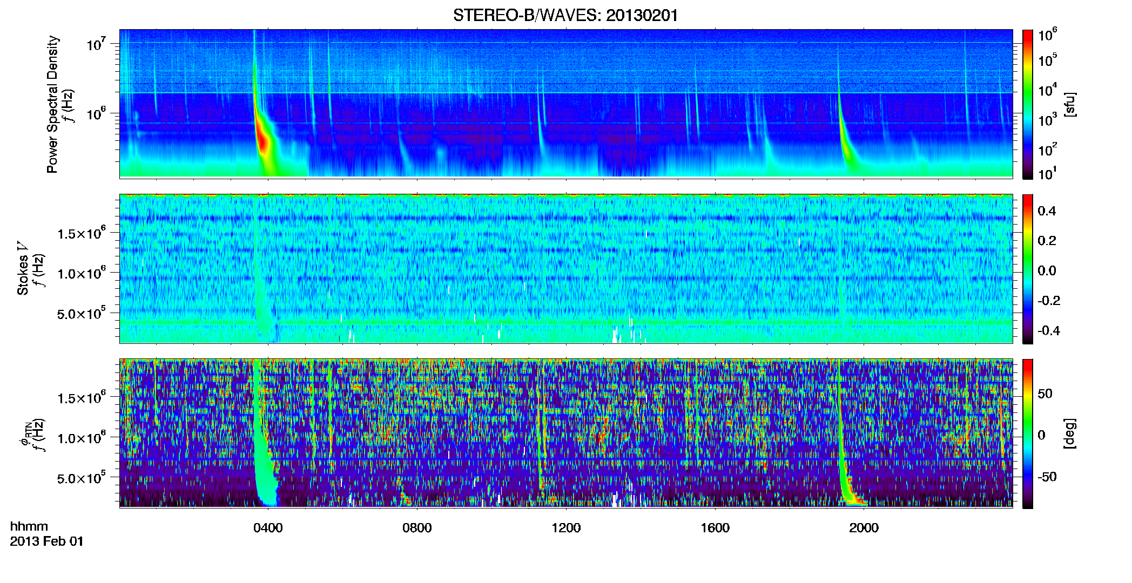Click the phi RTN degrees colorbar
Screen dimensions: 1132x583
pyautogui.click(x=1027, y=433)
